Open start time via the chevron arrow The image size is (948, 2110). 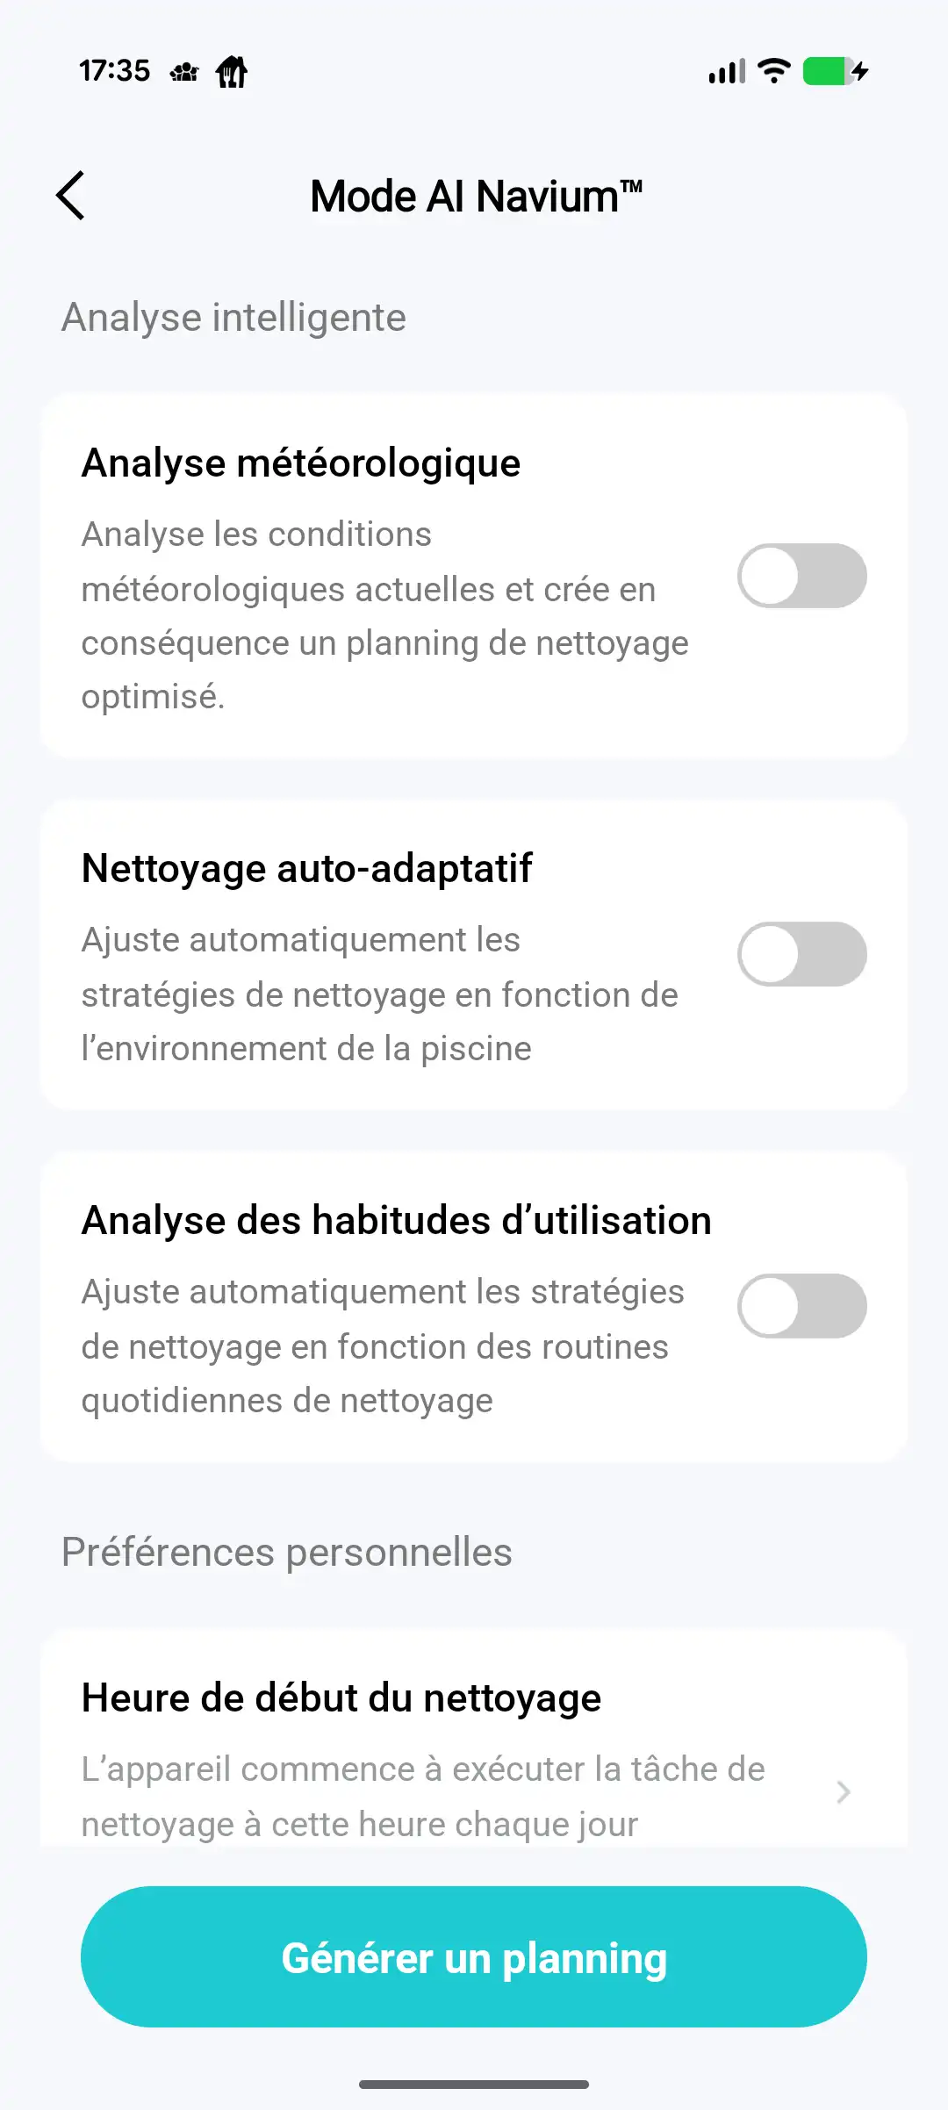pos(843,1792)
